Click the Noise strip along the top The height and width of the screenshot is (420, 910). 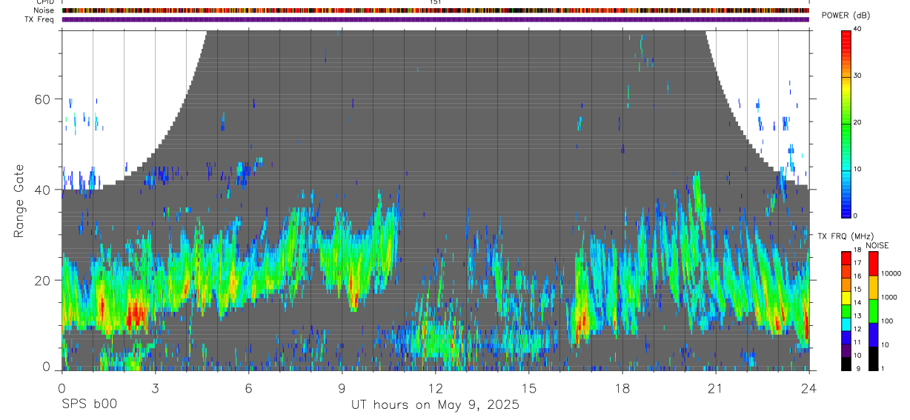pos(435,10)
